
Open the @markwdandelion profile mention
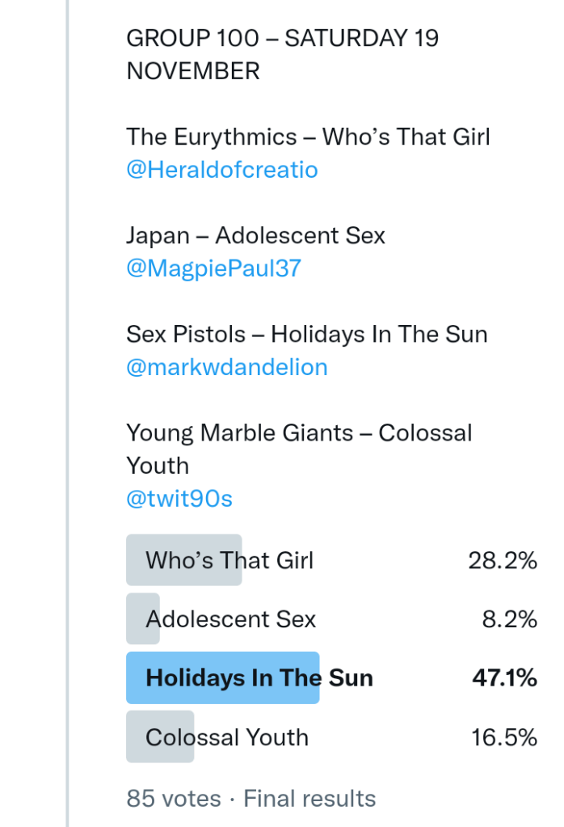pos(227,367)
